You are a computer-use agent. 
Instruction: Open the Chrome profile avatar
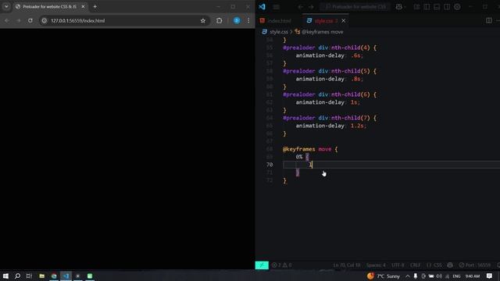(237, 20)
